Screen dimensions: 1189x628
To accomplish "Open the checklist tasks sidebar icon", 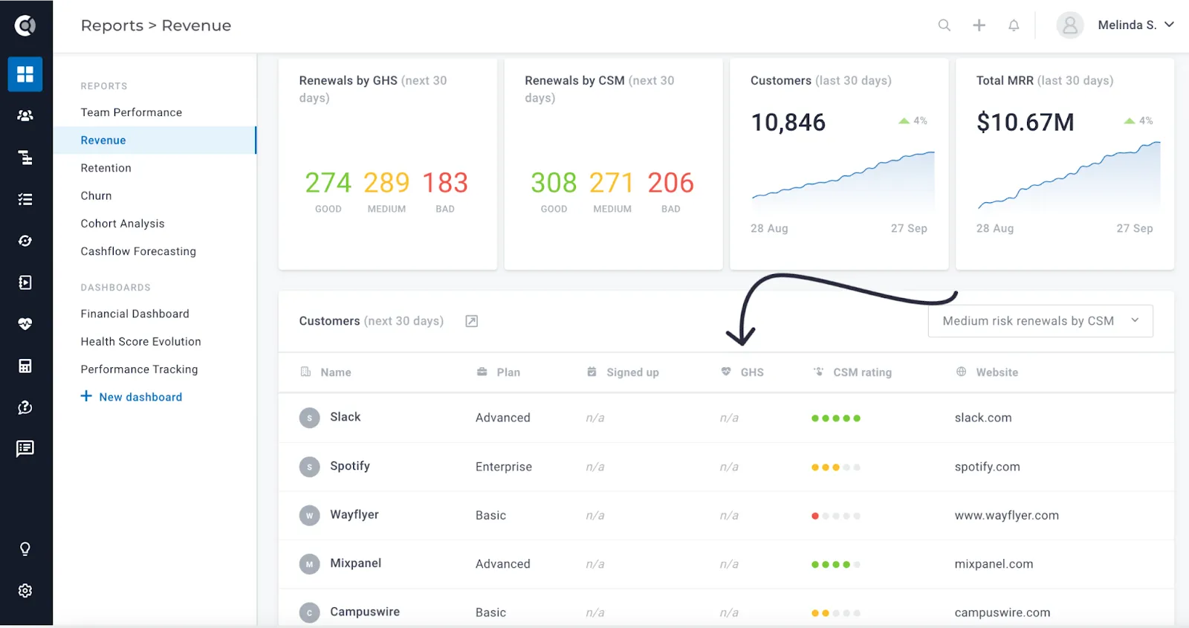I will tap(25, 199).
